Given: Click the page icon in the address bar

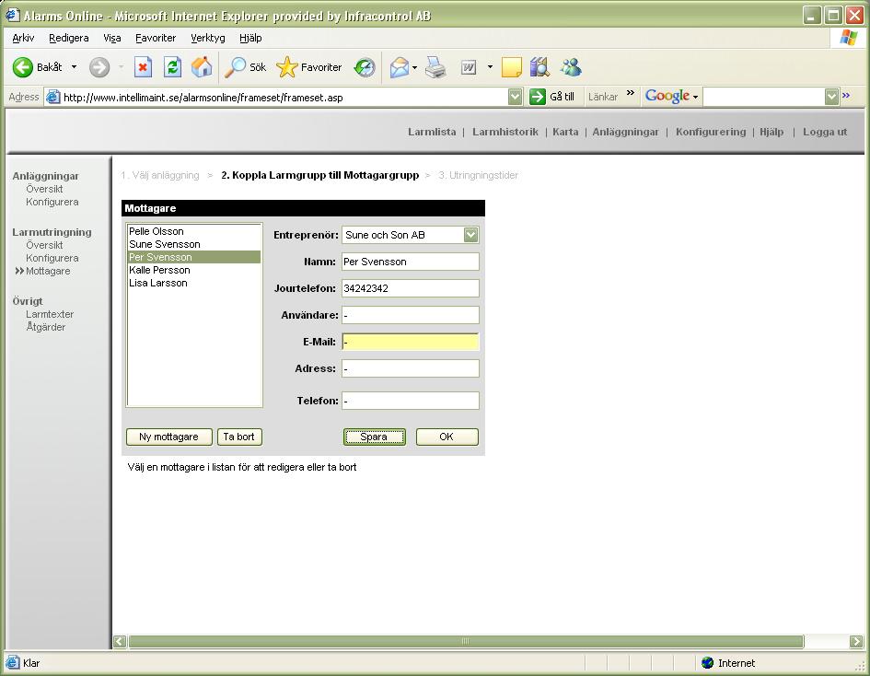Looking at the screenshot, I should 52,97.
